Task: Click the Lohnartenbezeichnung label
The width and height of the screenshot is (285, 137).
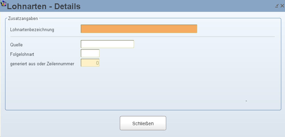Action: pyautogui.click(x=32, y=30)
